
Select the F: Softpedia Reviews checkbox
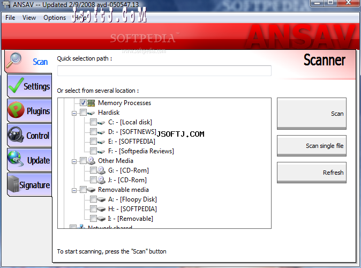93,151
